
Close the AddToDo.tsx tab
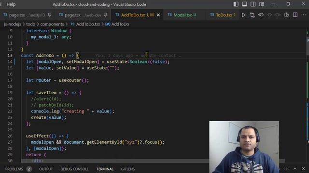coord(158,15)
